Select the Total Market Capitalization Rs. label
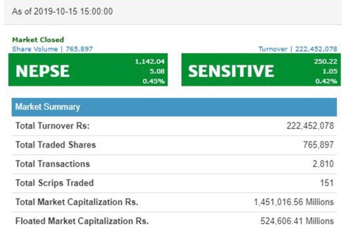Image resolution: width=342 pixels, height=228 pixels. pyautogui.click(x=77, y=202)
